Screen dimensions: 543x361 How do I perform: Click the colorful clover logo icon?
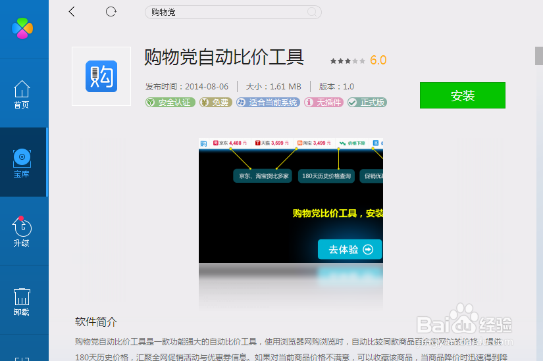22,28
